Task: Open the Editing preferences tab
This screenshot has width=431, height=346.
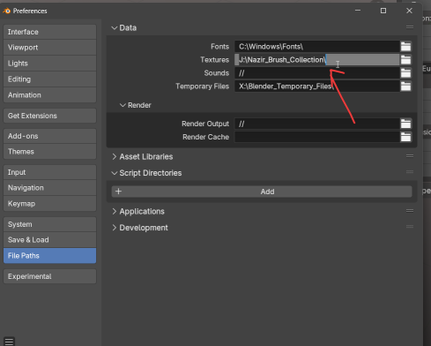Action: [x=49, y=79]
